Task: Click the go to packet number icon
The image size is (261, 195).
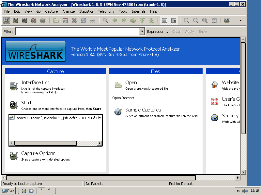Action: click(x=133, y=20)
